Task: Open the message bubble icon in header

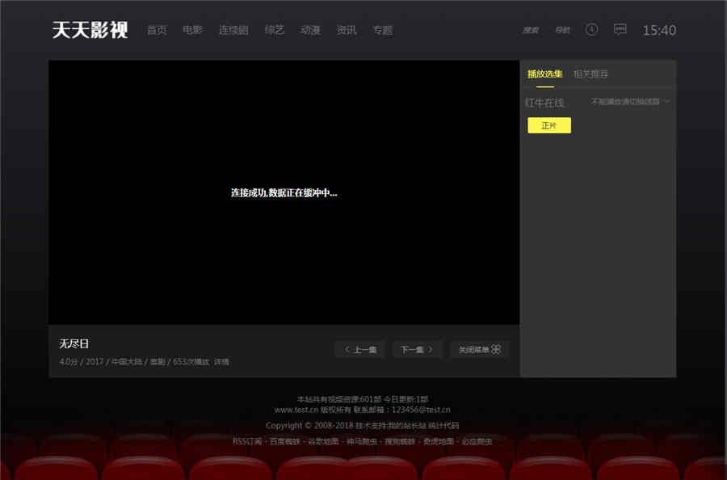Action: (620, 30)
